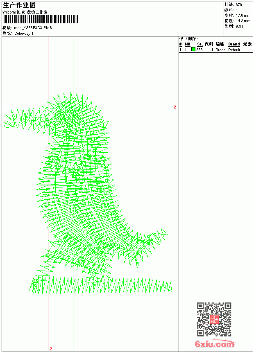Click the N# column header

(188, 44)
